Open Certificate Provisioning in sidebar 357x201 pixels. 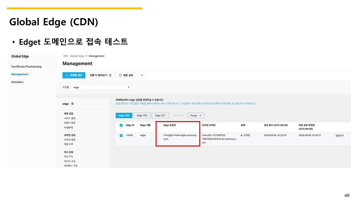click(x=26, y=67)
